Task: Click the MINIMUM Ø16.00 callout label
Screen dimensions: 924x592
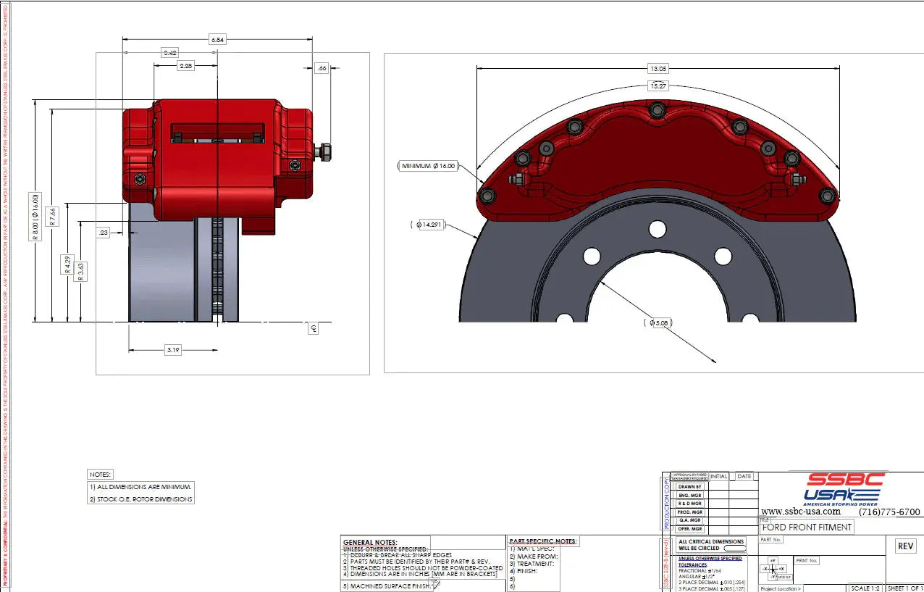Action: (429, 166)
